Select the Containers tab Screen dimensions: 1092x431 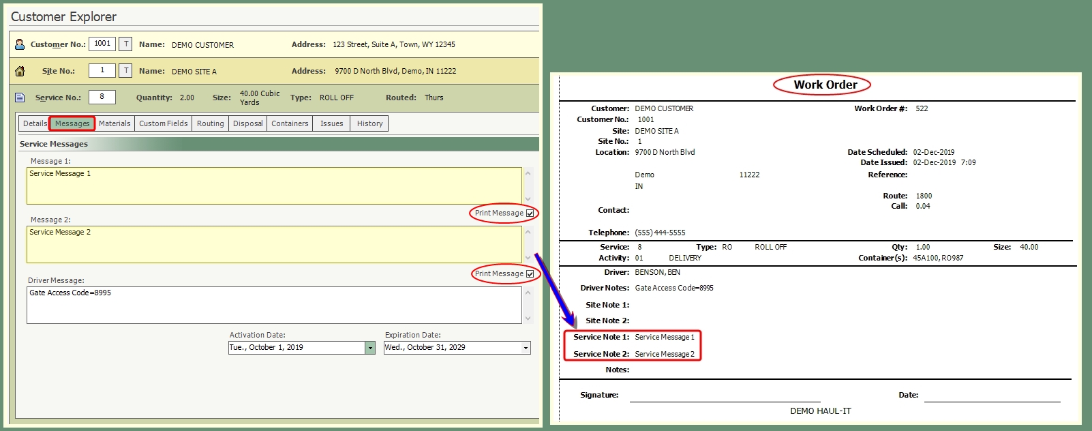click(x=290, y=123)
